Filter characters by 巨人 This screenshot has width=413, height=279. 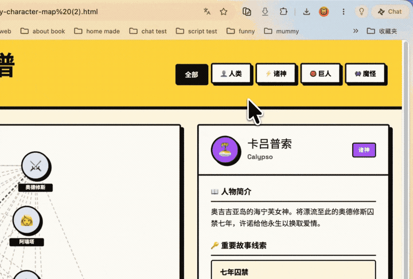coord(320,74)
